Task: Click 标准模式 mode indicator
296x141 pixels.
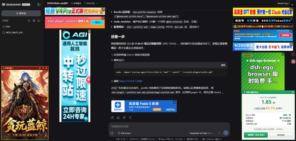Action: 76,3
